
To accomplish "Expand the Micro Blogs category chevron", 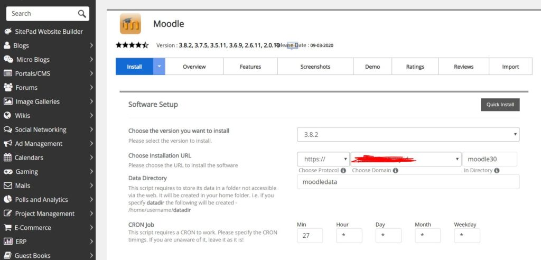I will [91, 59].
